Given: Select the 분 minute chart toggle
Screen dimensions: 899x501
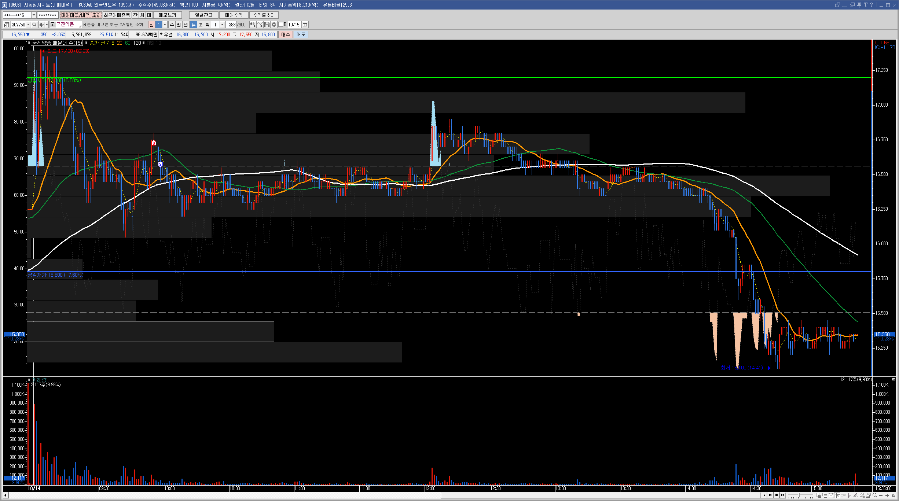Looking at the screenshot, I should coord(194,25).
